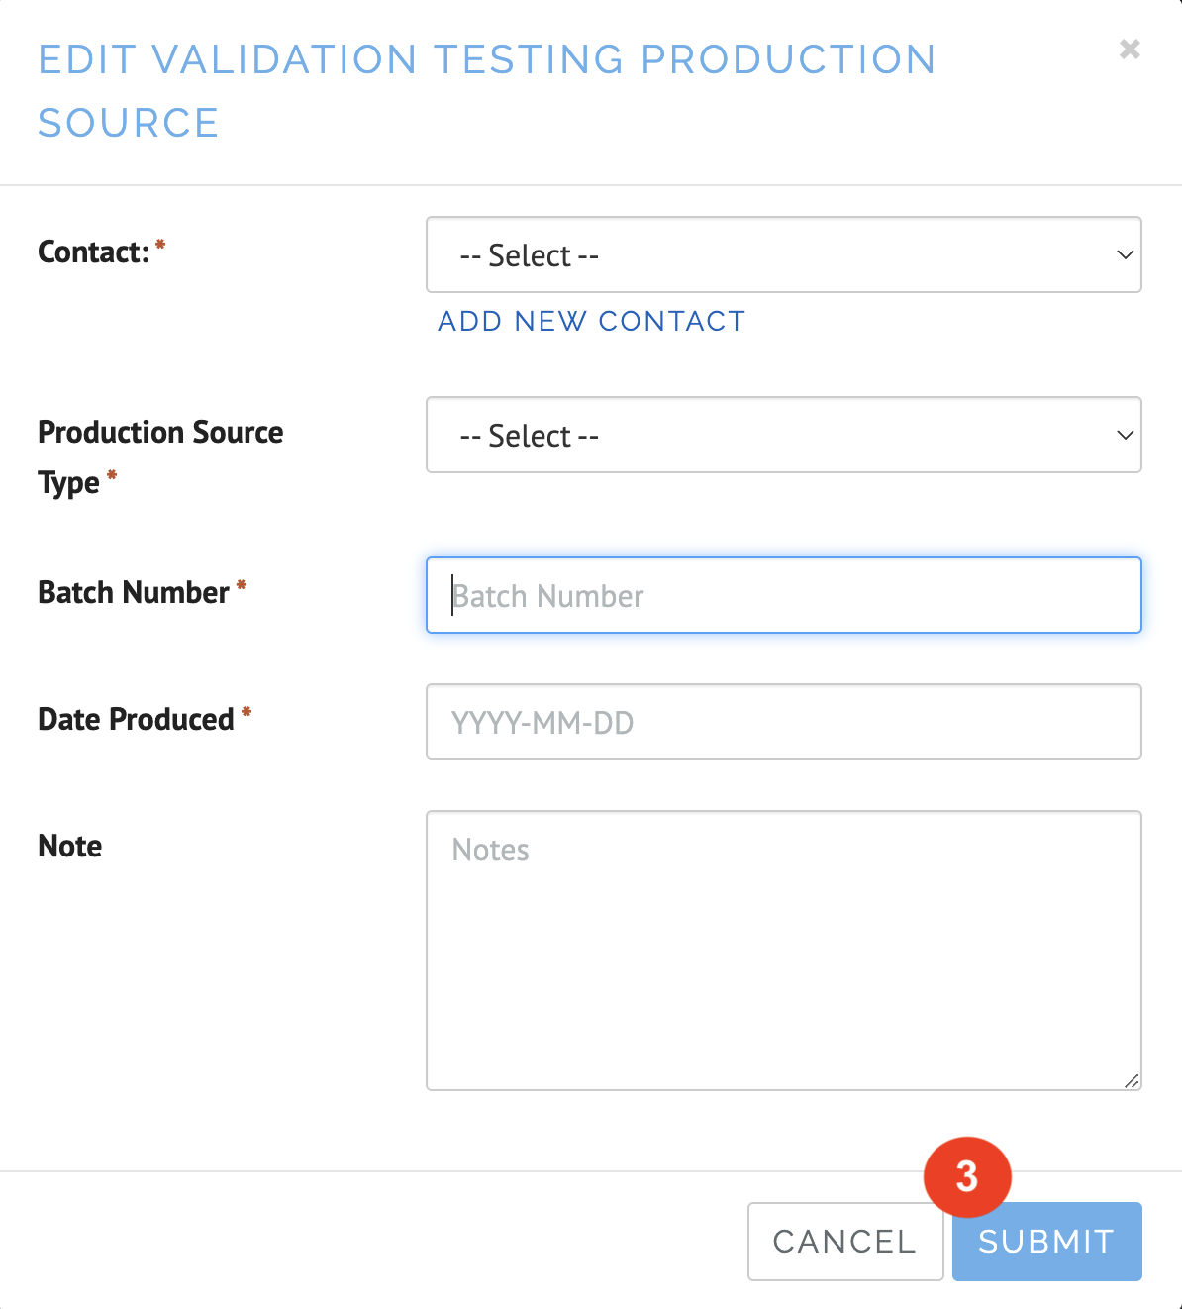This screenshot has height=1309, width=1182.
Task: Click the Note field label
Action: [x=70, y=847]
